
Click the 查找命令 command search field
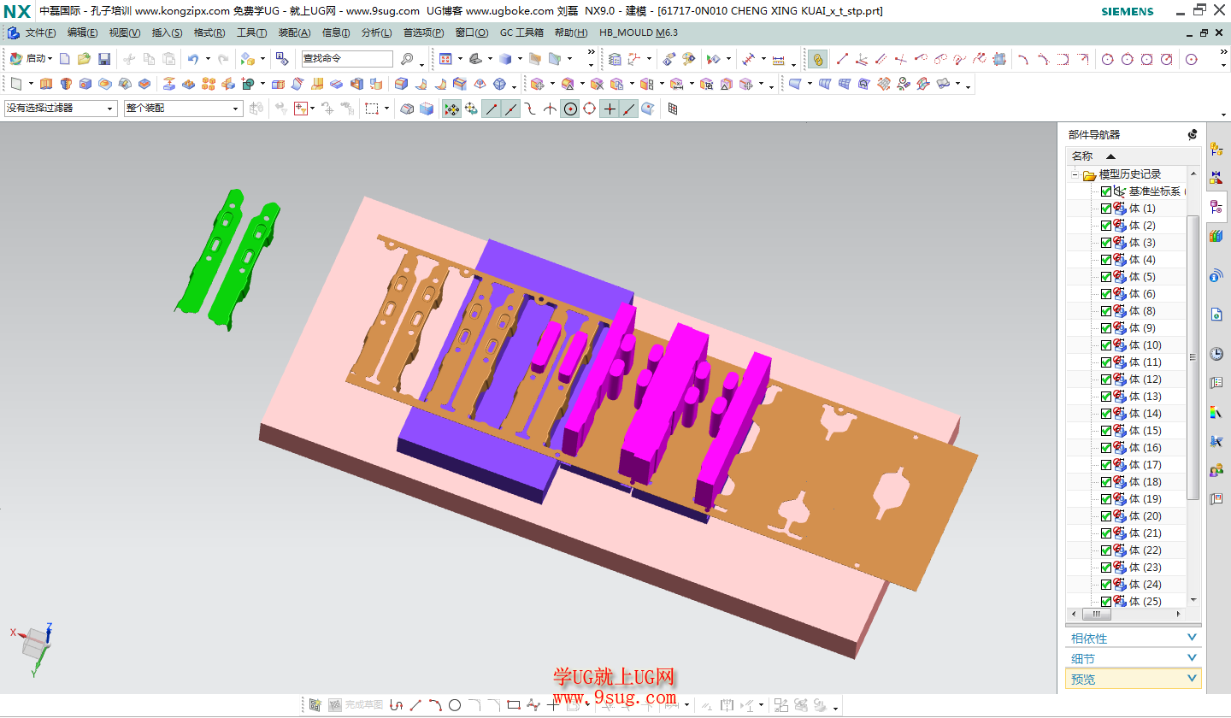(347, 58)
